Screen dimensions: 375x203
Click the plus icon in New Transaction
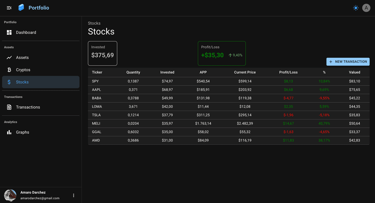click(331, 62)
